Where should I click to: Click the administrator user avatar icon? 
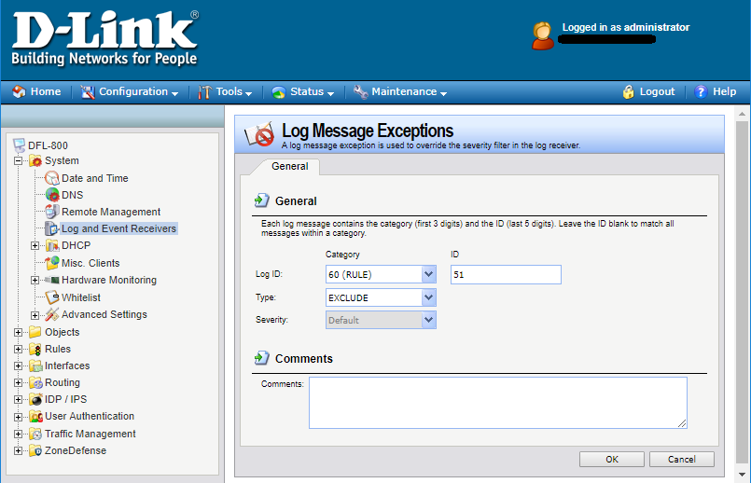[x=543, y=35]
